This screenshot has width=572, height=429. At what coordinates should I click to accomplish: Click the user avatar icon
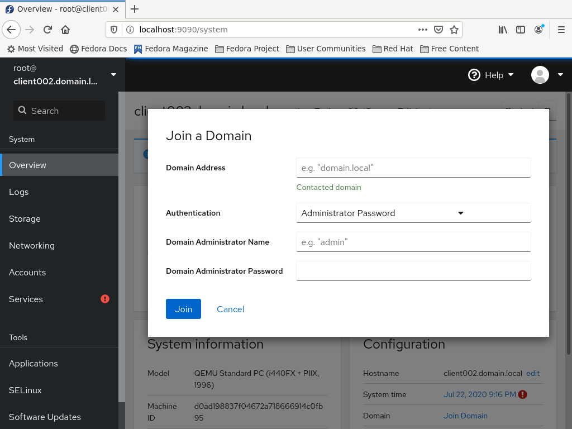pos(540,75)
